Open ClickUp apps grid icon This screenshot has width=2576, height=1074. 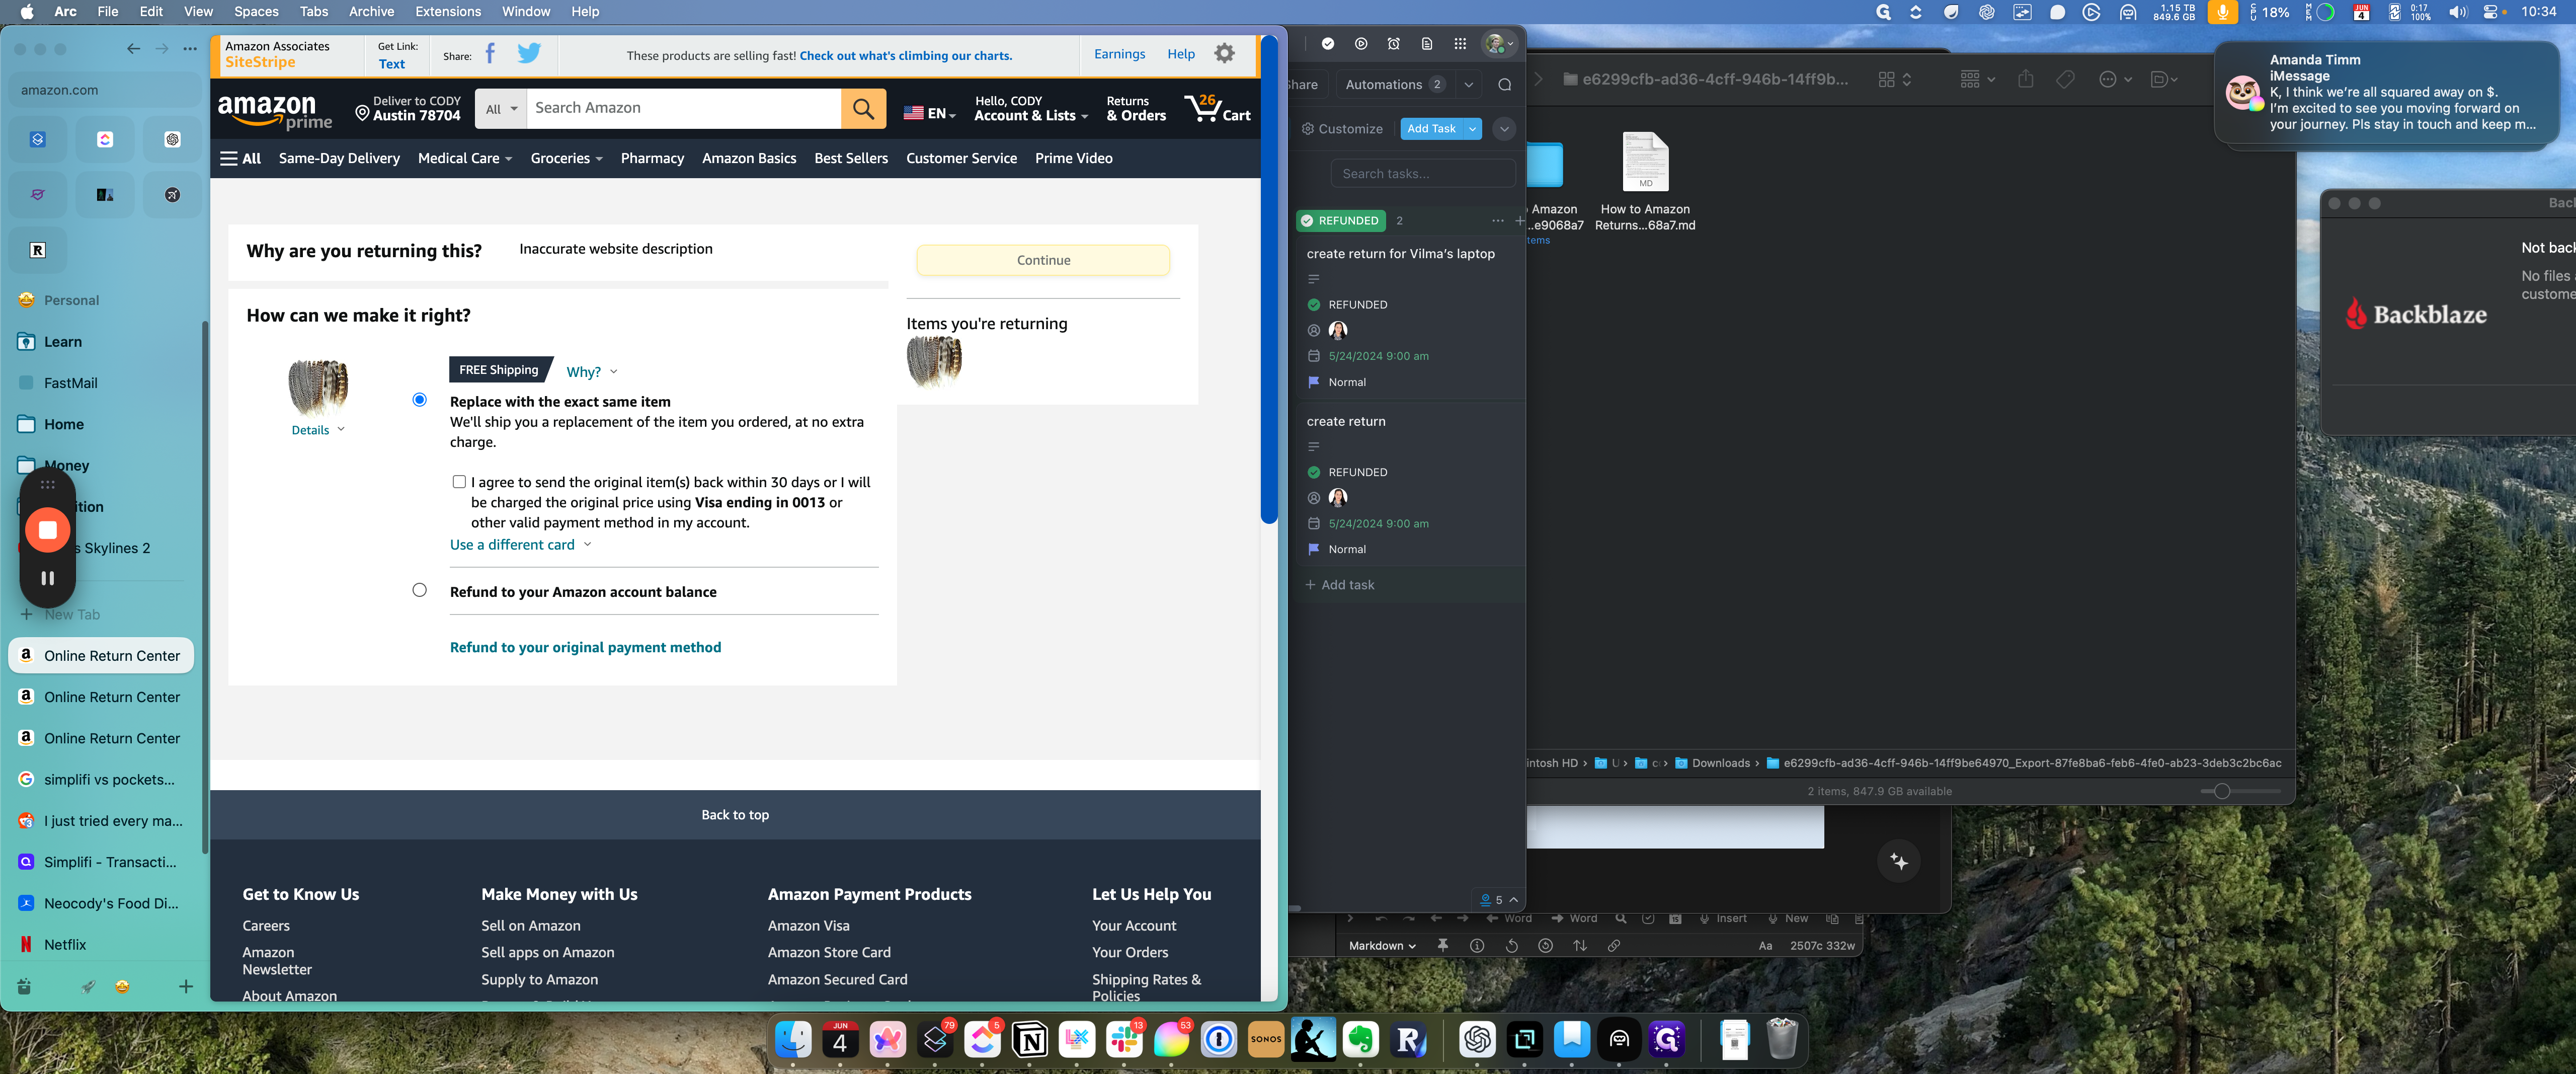click(x=1460, y=44)
